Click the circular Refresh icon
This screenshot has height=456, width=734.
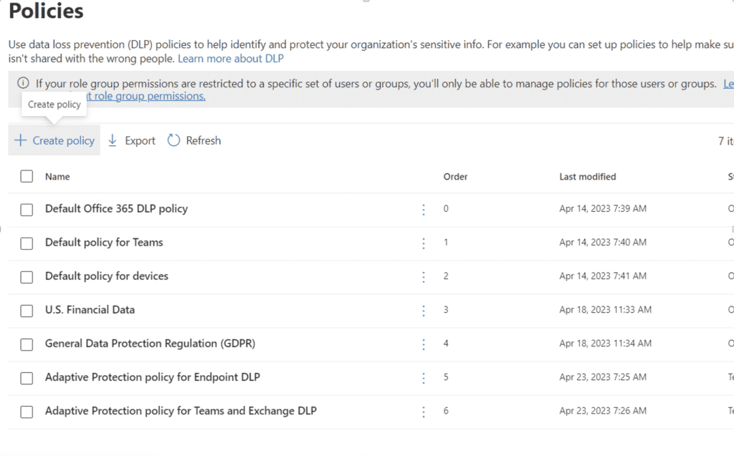coord(173,140)
